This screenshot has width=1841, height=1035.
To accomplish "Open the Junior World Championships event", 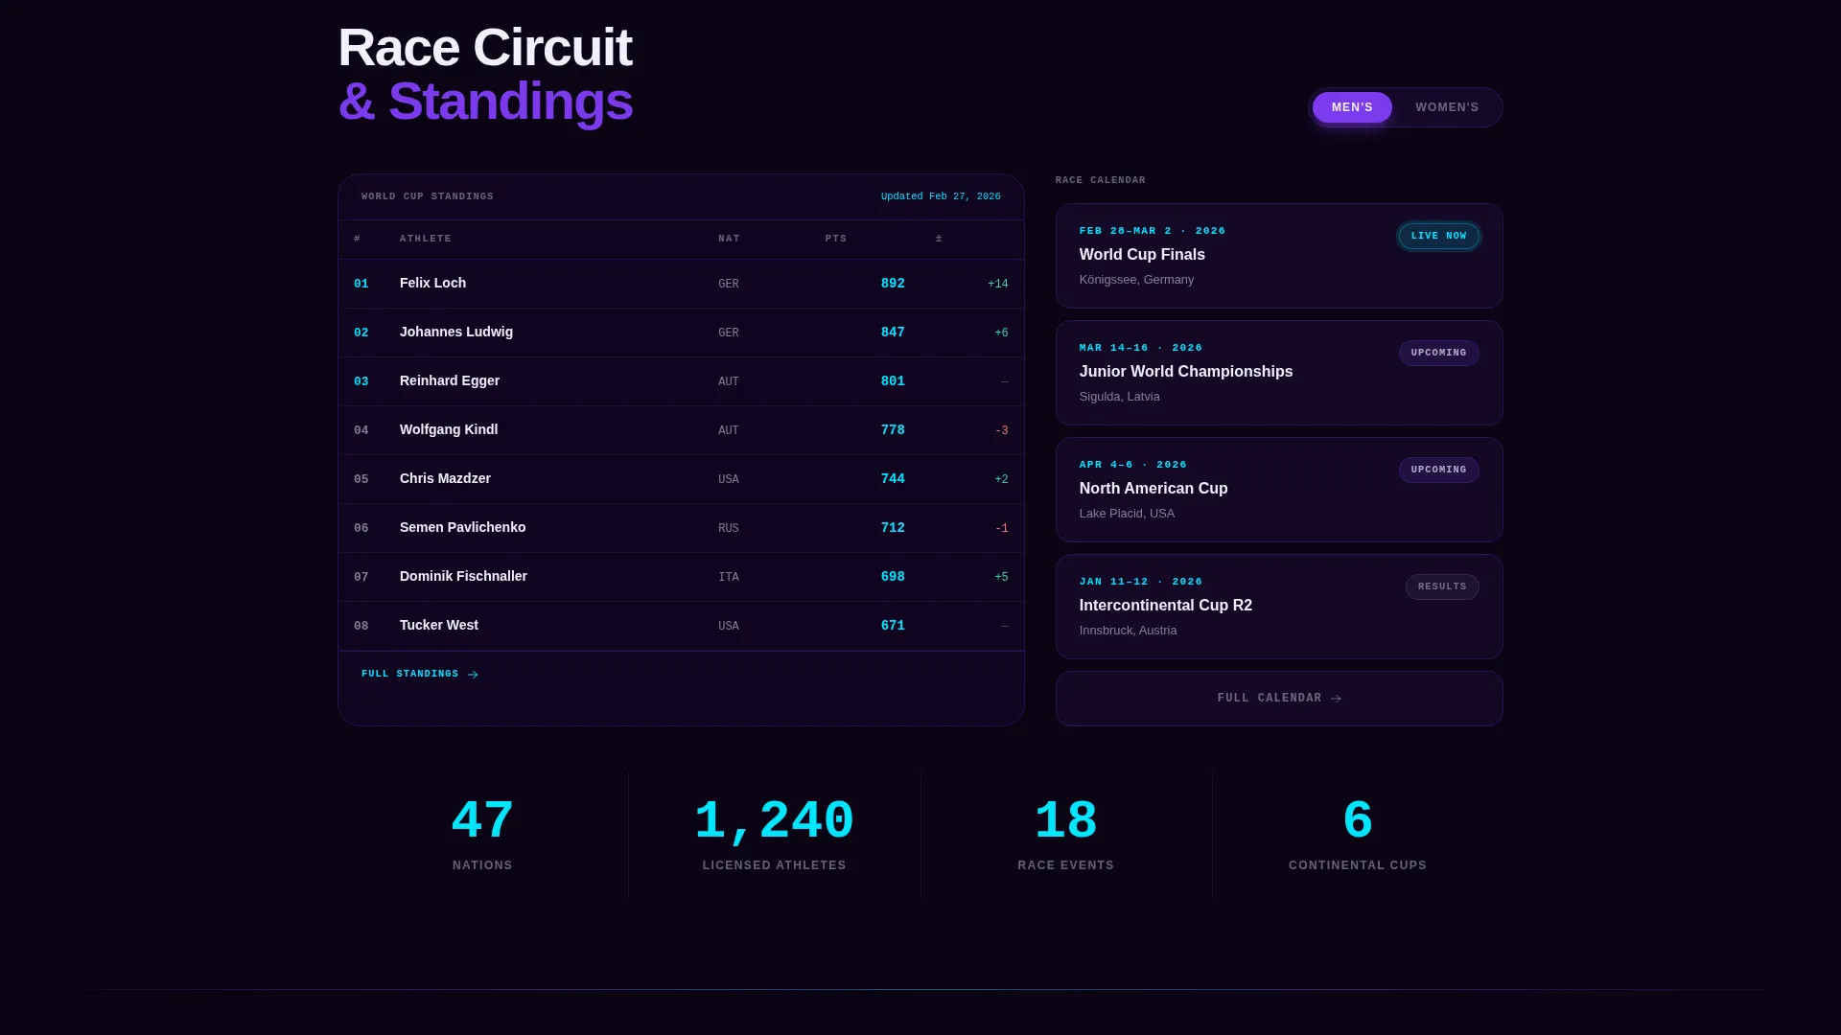I will (1279, 373).
